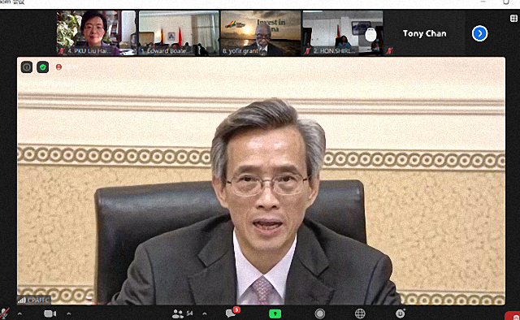Switch view layout using grid icon
520x320 pixels.
coord(513,18)
